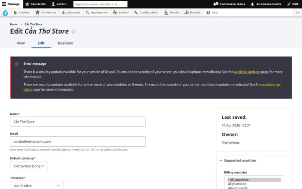Open Shortcuts star menu
Image resolution: width=302 pixels, height=189 pixels.
point(35,4)
